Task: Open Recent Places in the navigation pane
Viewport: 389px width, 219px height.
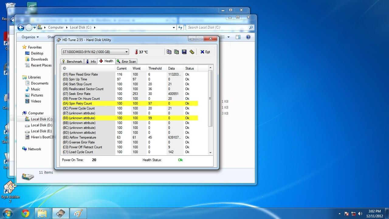Action: 41,65
